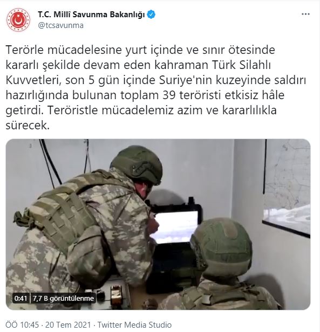Click the word sürecek ending the tweet
This screenshot has width=320, height=332.
coord(28,126)
